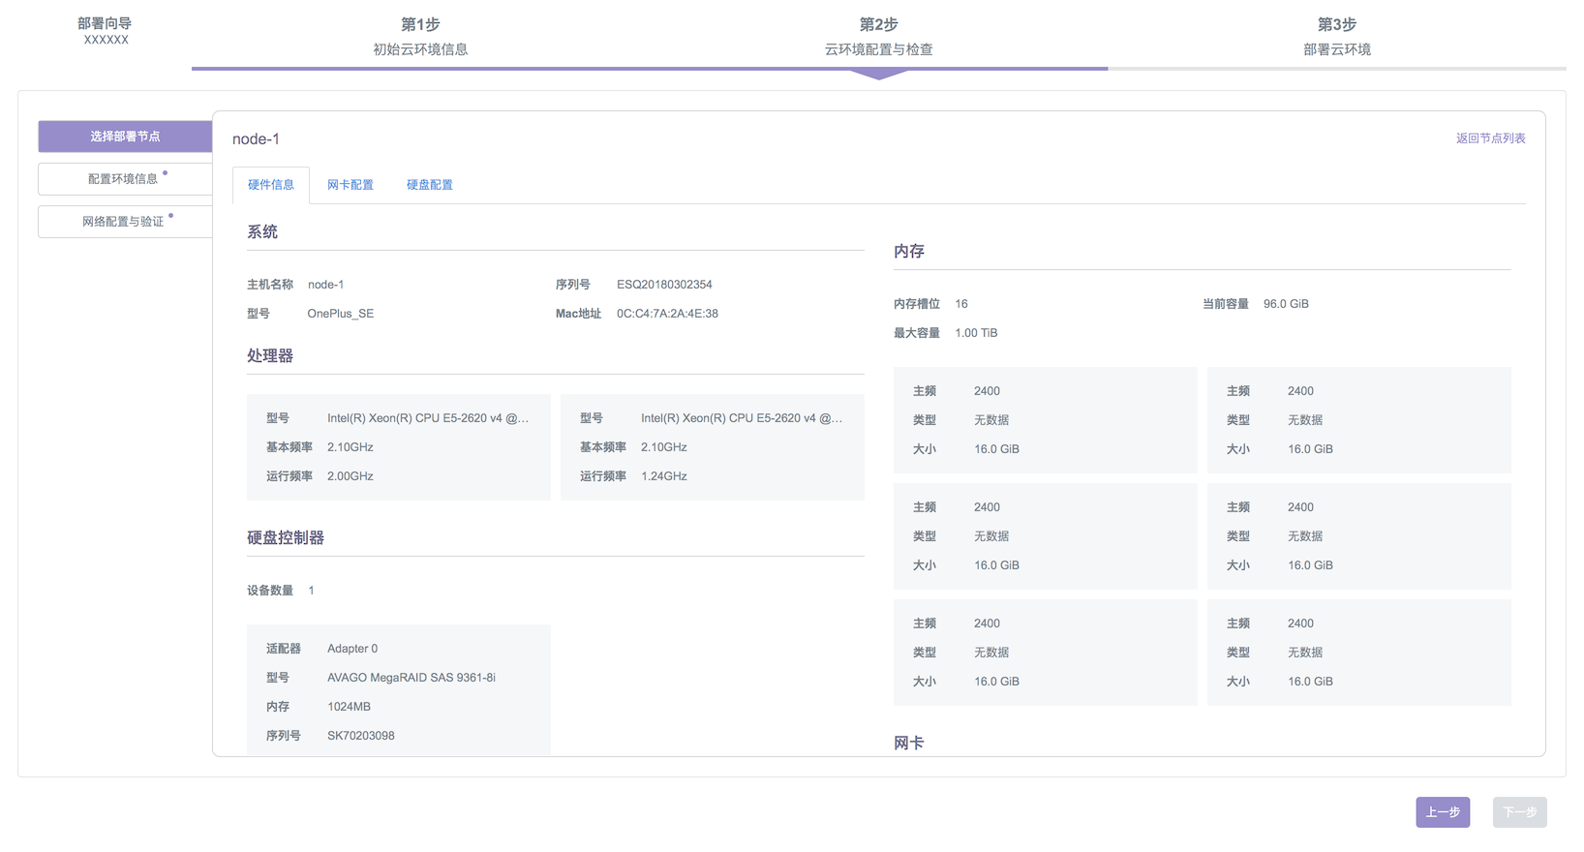
Task: Select 选择部署节点 in the sidebar
Action: coord(125,137)
